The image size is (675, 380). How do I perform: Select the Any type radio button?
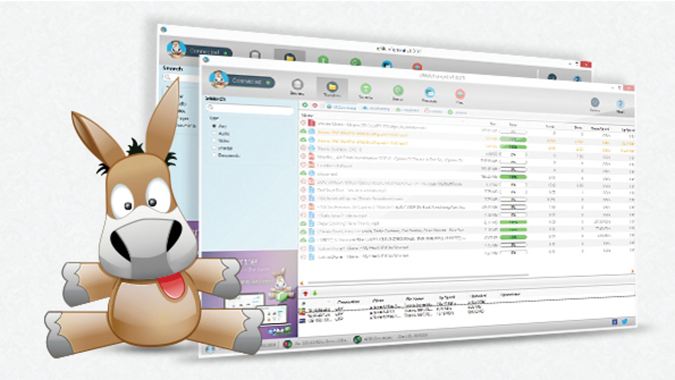(x=214, y=126)
